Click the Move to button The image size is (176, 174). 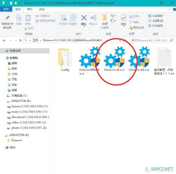pos(63,20)
